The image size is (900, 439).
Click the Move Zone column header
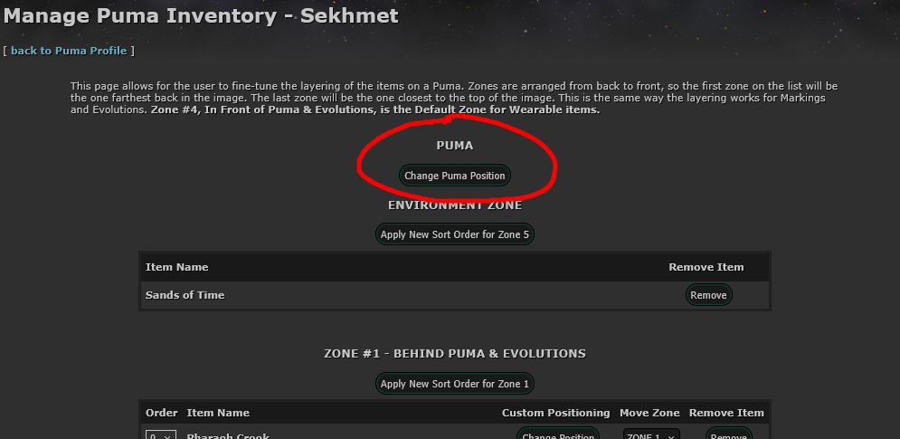click(x=649, y=413)
